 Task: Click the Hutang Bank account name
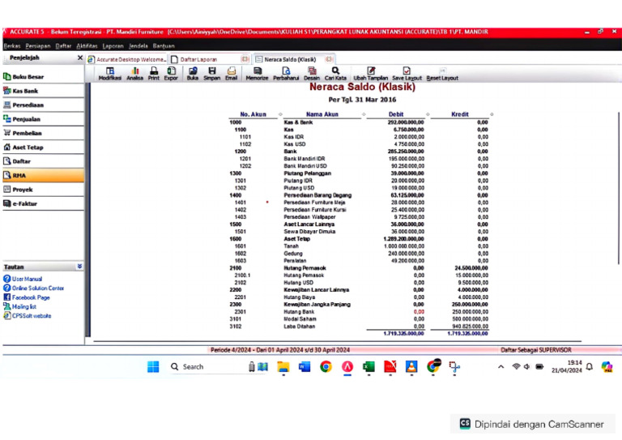299,312
